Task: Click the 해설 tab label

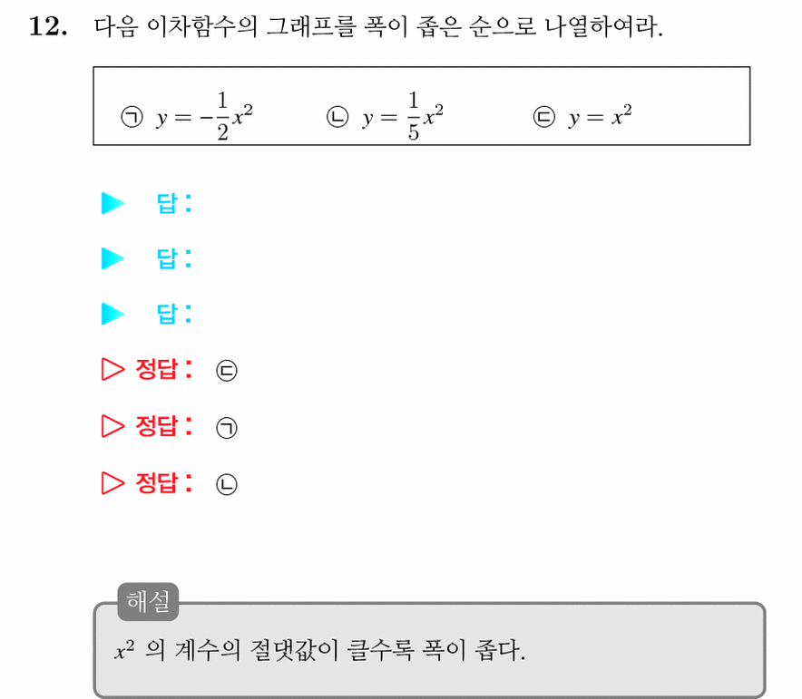Action: pos(148,601)
